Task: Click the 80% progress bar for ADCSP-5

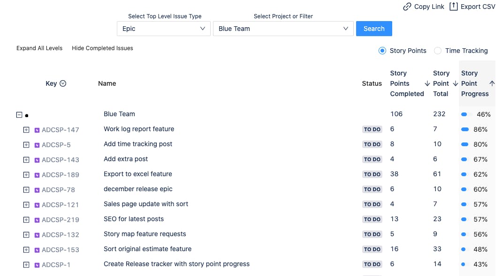Action: tap(465, 144)
